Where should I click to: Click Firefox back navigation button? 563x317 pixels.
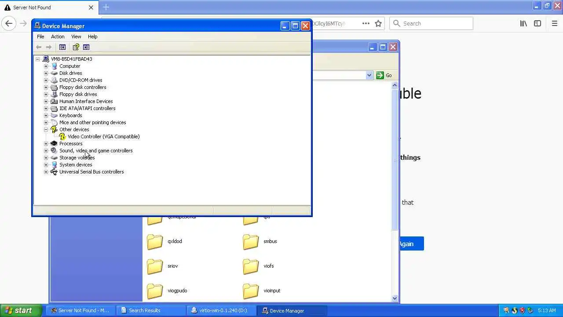click(x=9, y=23)
